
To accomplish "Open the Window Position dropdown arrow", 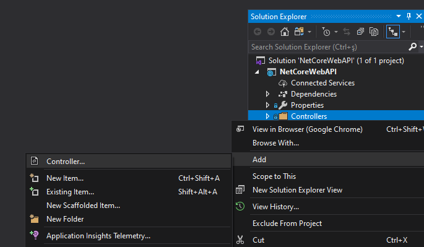I will (x=398, y=17).
